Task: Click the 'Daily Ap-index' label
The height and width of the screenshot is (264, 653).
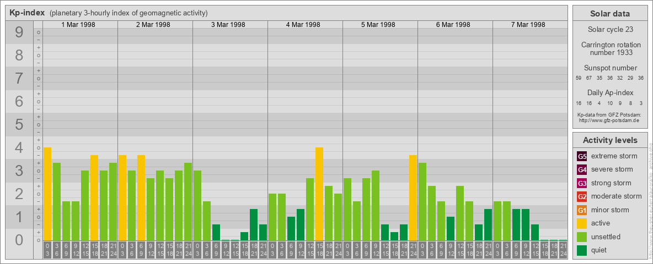Action: (x=609, y=92)
